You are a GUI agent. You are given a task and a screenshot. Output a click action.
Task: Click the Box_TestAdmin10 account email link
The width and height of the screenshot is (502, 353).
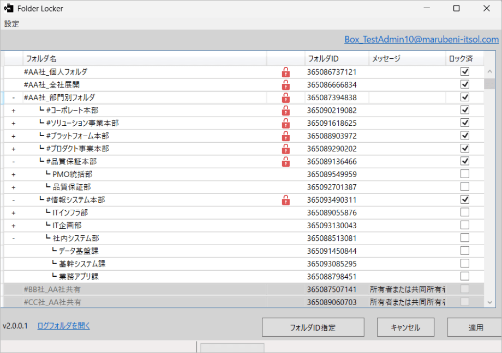(421, 39)
